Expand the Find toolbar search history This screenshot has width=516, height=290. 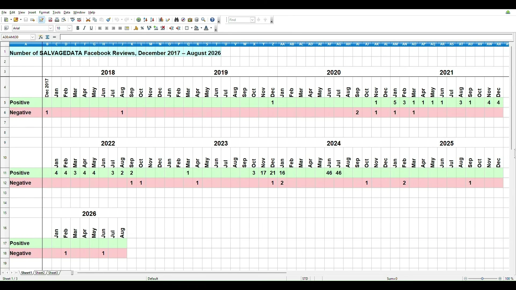point(252,20)
